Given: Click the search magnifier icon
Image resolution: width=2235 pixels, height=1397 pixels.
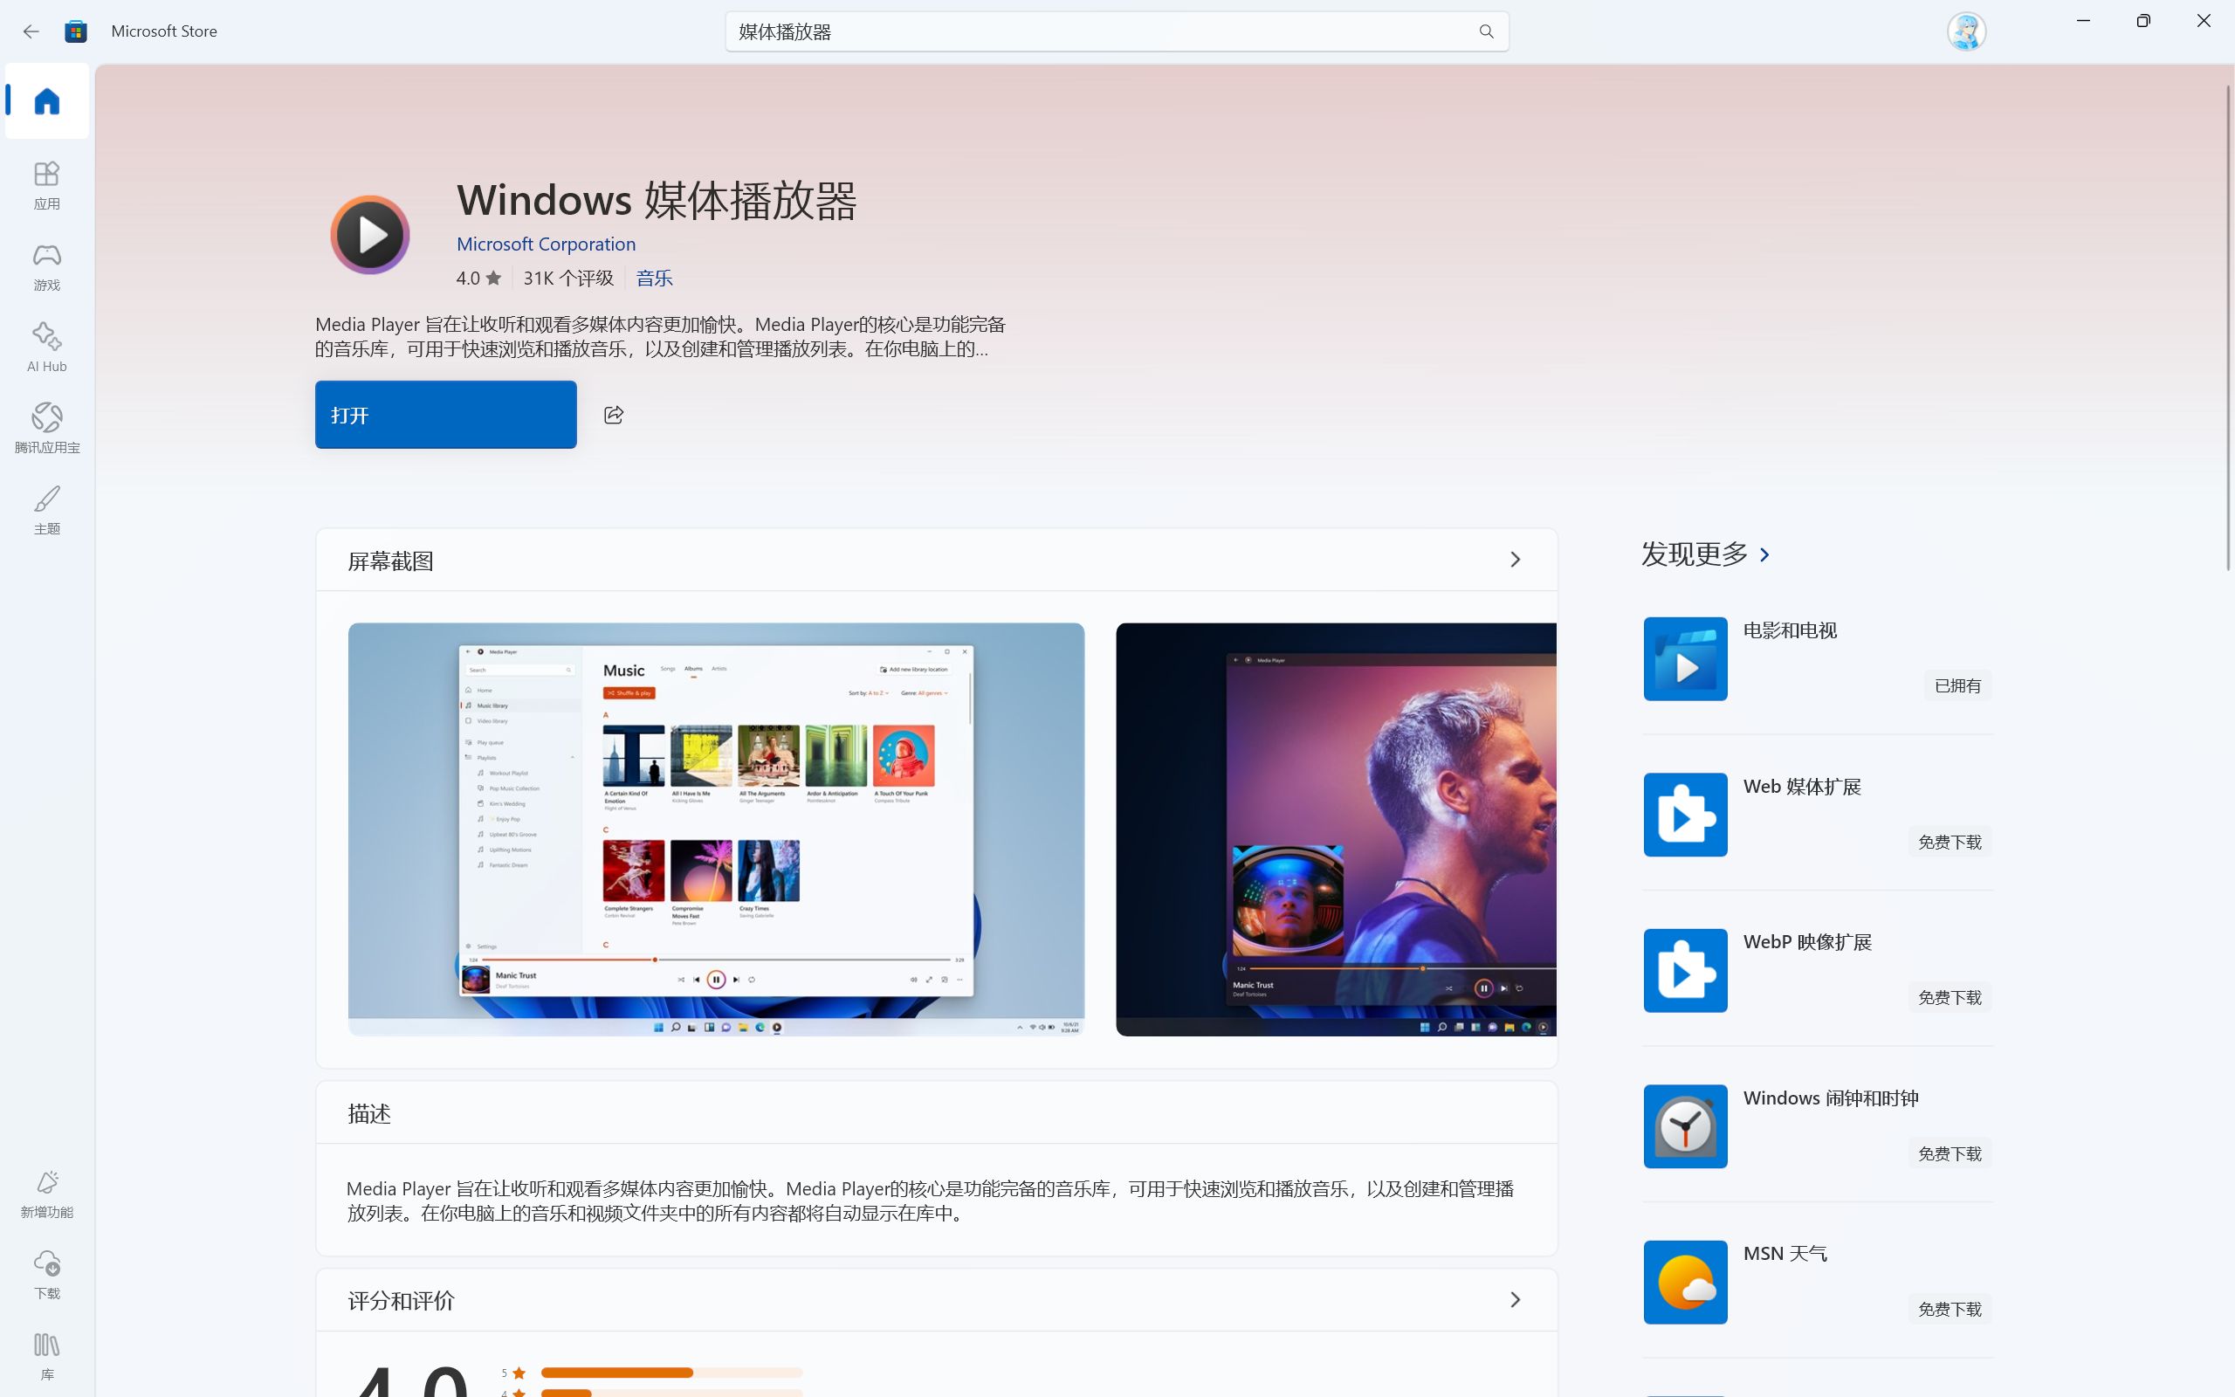Looking at the screenshot, I should click(x=1486, y=31).
